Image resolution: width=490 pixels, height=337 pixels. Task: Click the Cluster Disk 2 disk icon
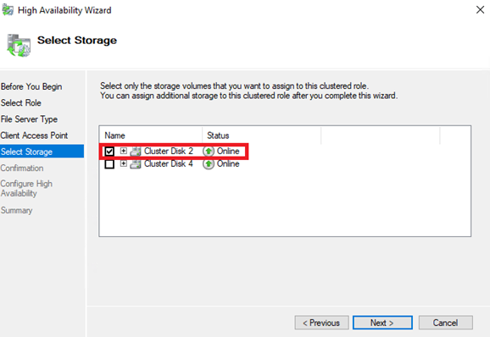136,152
